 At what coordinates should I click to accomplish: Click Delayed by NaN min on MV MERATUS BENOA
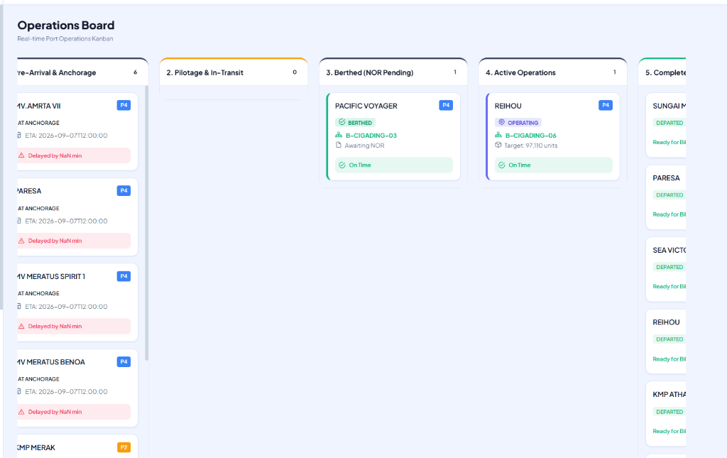pyautogui.click(x=55, y=412)
